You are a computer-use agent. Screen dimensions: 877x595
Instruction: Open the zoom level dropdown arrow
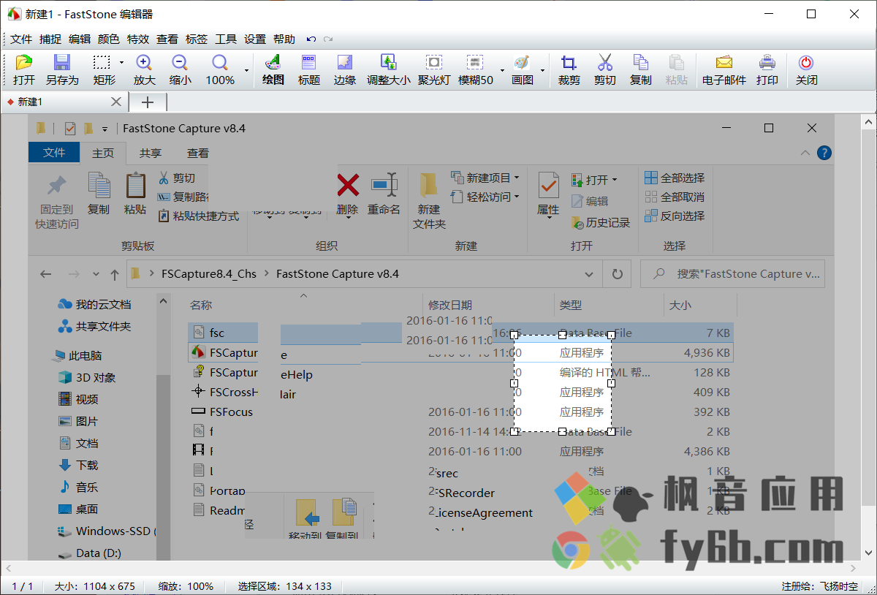coord(246,71)
